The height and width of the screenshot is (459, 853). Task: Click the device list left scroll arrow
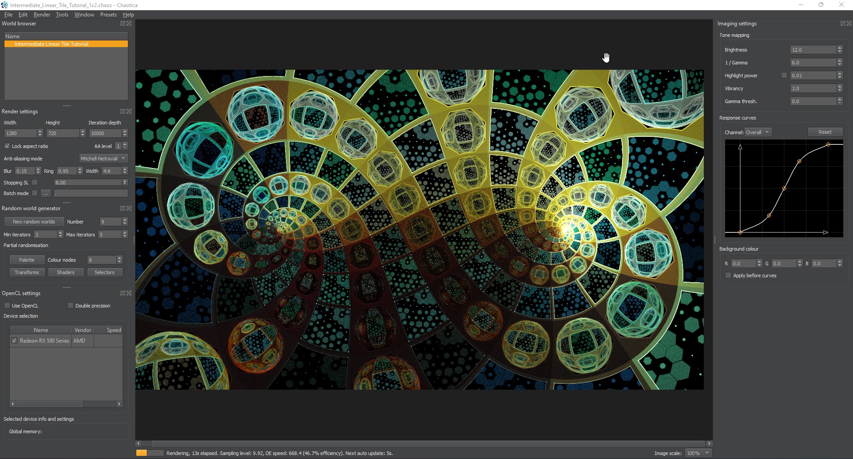click(x=12, y=404)
